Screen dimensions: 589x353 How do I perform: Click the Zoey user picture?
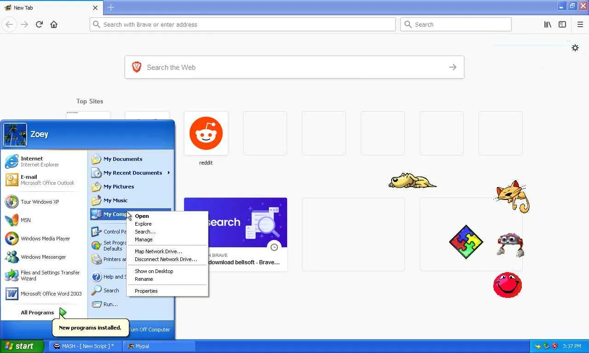15,134
